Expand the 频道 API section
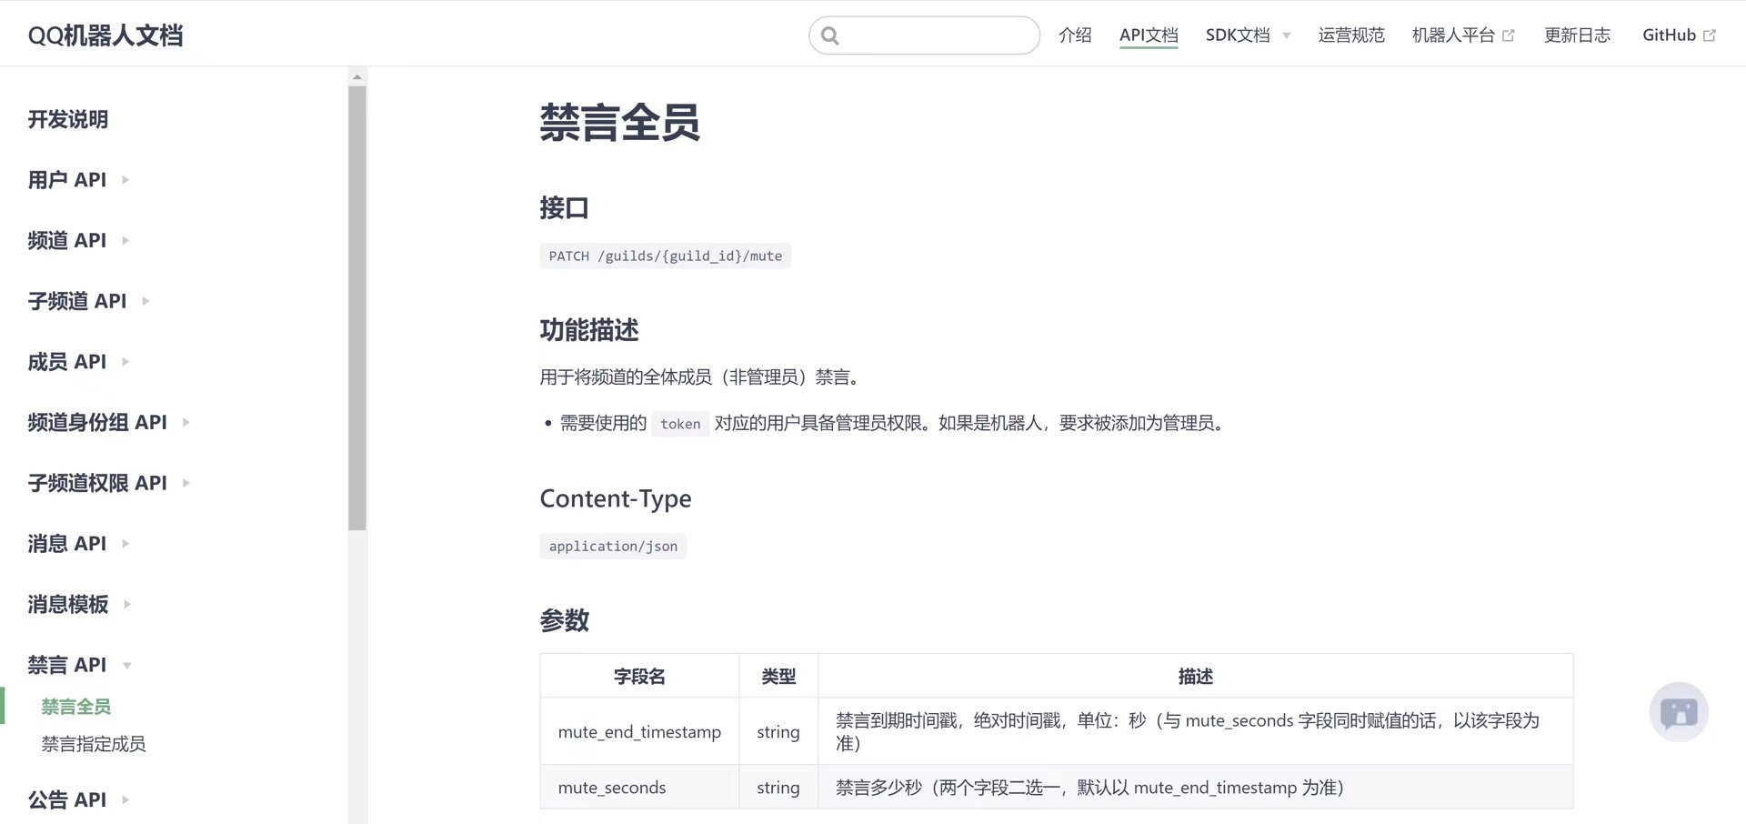This screenshot has width=1746, height=824. click(125, 240)
